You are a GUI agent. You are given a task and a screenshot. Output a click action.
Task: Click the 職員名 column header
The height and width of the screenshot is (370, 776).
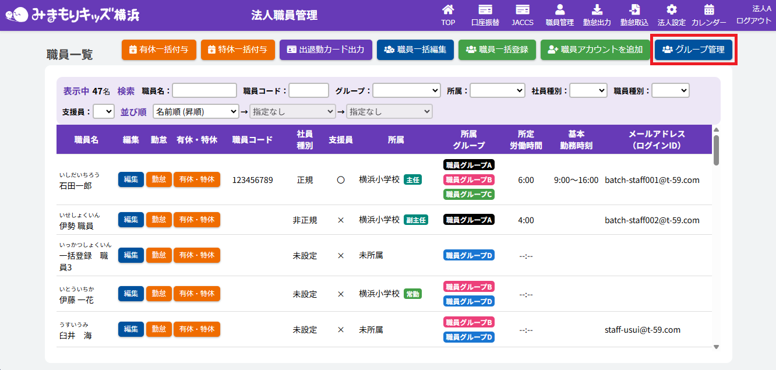tap(86, 140)
